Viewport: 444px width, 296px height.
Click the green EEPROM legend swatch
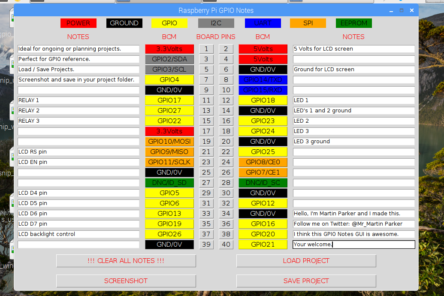[x=354, y=23]
